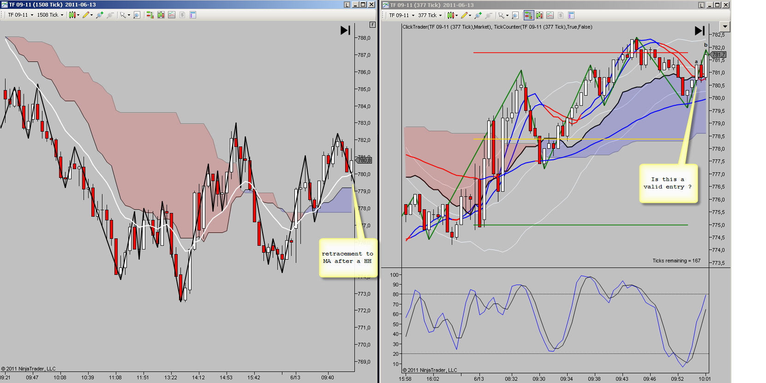The height and width of the screenshot is (383, 766).
Task: Click 6/13 date label on 377 Tick time axis
Action: tap(479, 379)
